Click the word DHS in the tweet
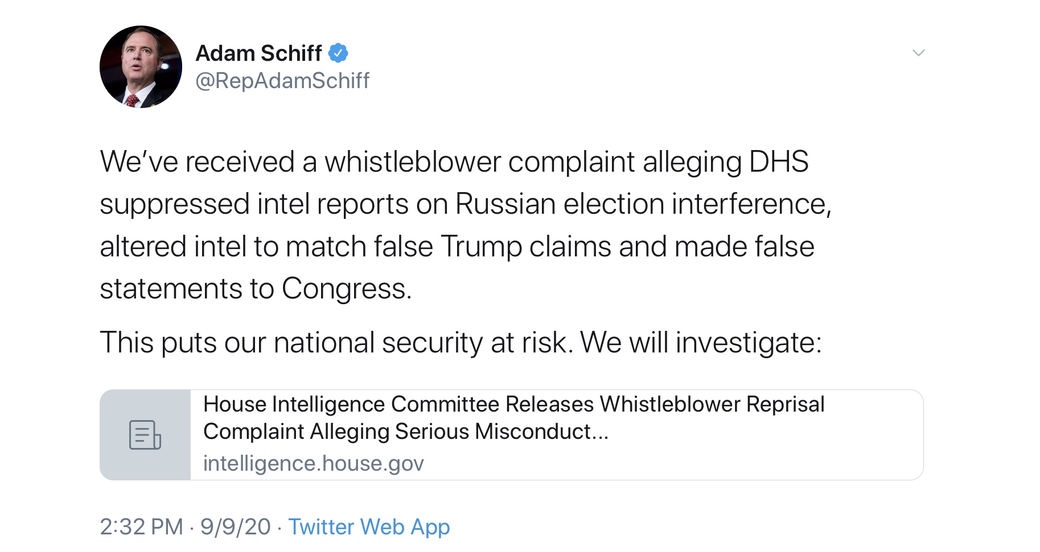Screen dimensions: 1040x552 point(779,161)
